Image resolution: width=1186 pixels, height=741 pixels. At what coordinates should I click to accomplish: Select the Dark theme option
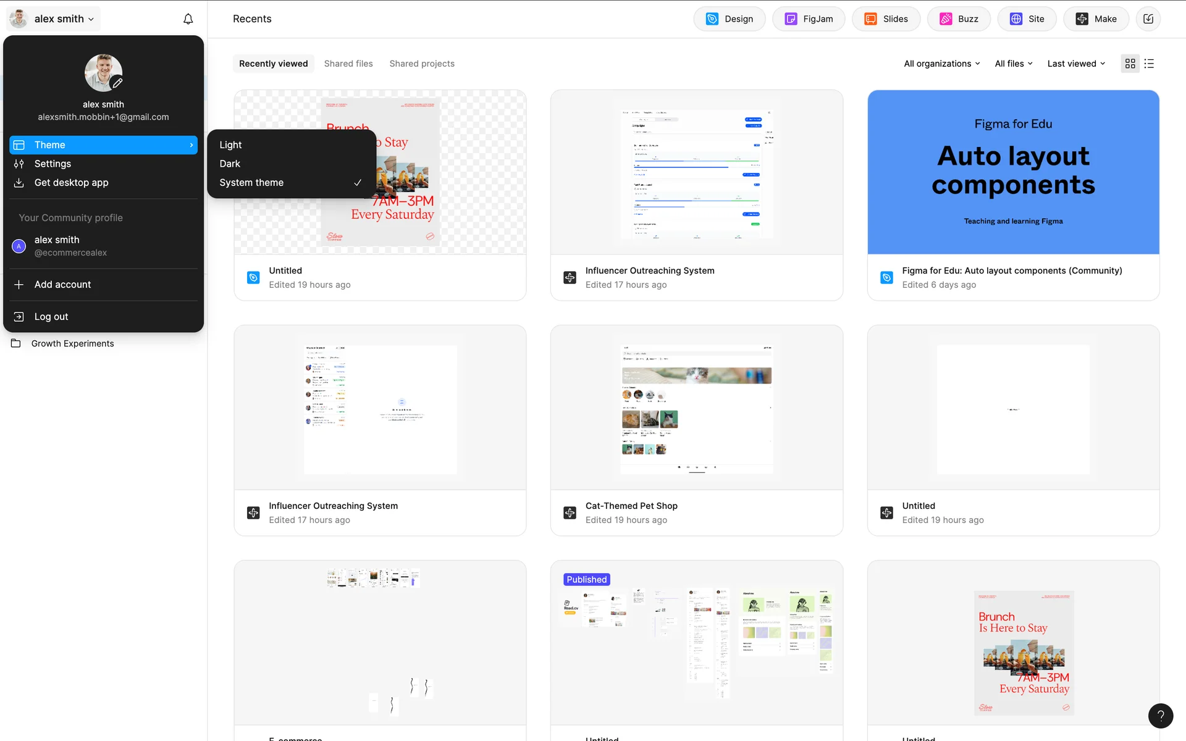pos(230,164)
